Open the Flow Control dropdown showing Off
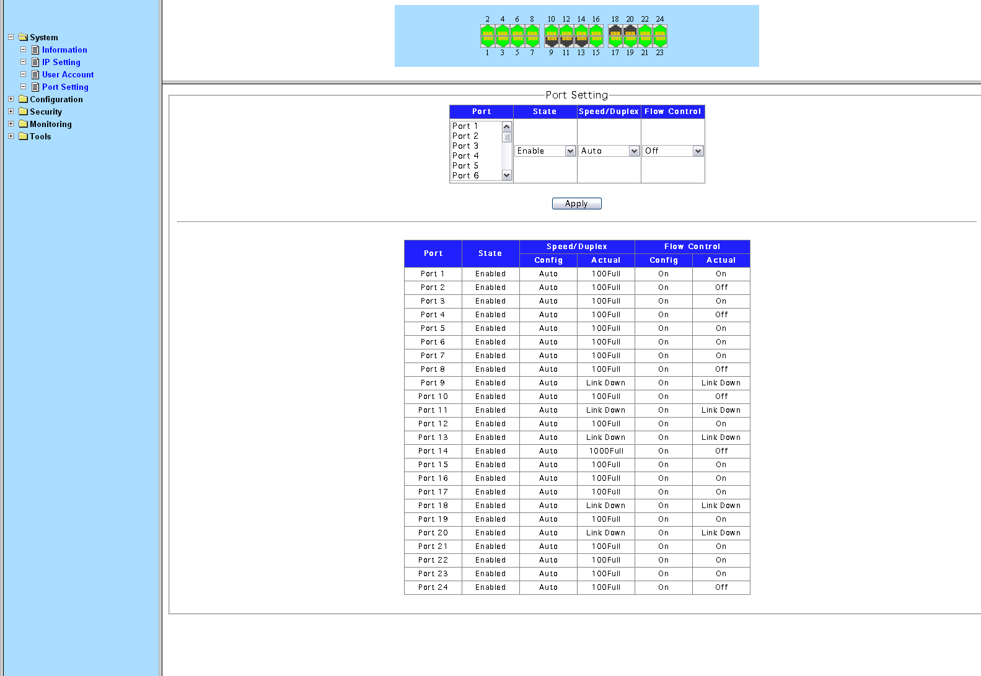 [x=672, y=151]
